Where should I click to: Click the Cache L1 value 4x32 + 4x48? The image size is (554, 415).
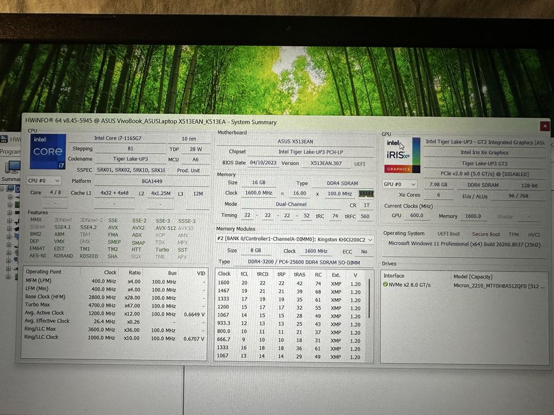115,193
